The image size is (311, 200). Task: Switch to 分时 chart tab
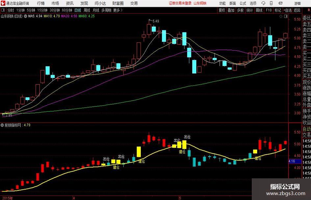(x=11, y=10)
